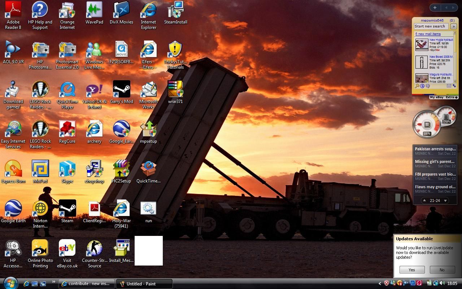
Task: Expand the Extra menu in eBay gadget
Action: coord(452,97)
